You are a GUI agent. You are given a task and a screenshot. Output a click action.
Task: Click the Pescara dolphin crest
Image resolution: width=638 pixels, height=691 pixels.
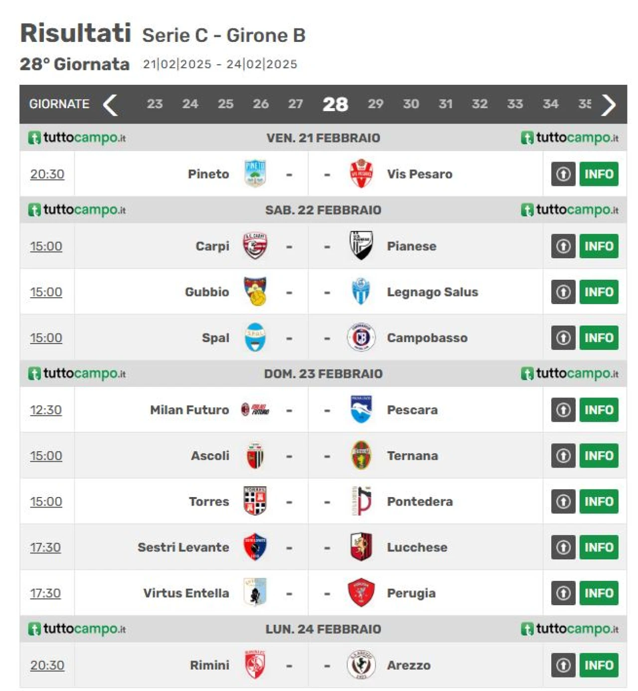pyautogui.click(x=361, y=410)
